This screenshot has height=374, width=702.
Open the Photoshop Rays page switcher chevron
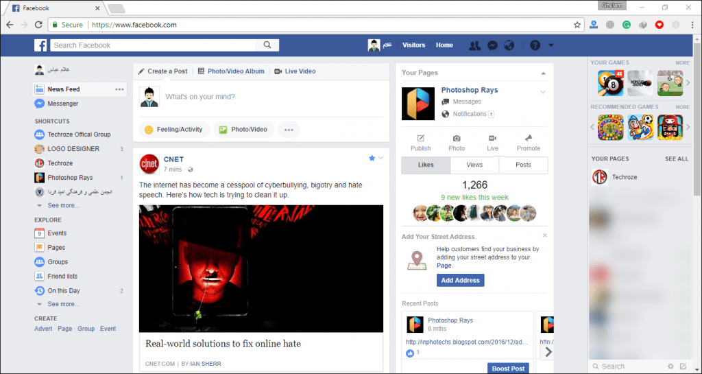click(543, 92)
